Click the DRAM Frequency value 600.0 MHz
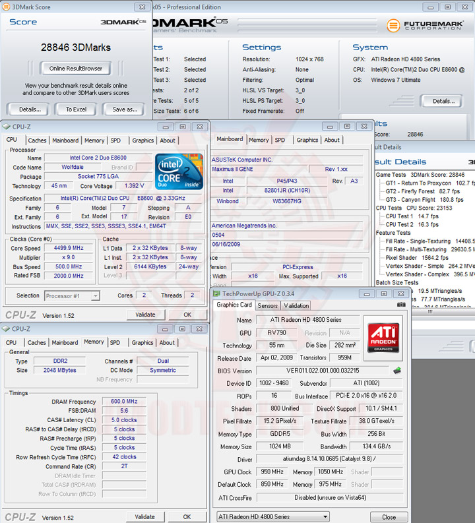The image size is (475, 523). point(124,402)
